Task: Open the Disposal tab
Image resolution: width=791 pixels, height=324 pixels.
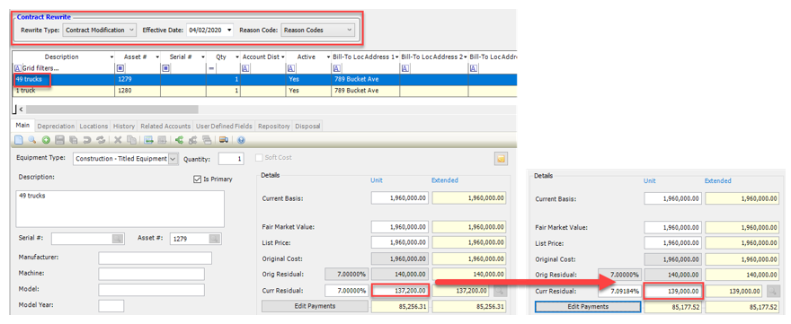Action: coord(307,126)
